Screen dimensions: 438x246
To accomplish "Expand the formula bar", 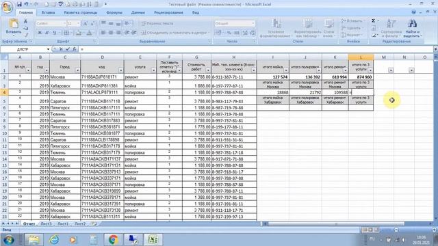I will 435,49.
